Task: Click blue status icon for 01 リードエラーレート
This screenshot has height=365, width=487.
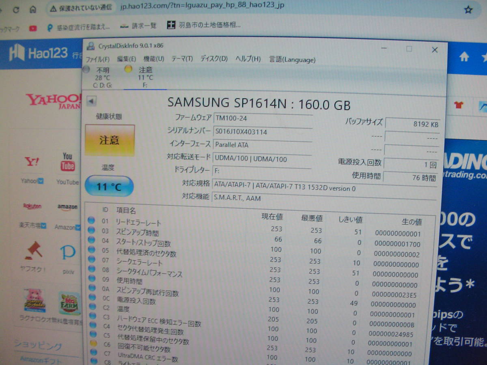Action: (x=91, y=220)
